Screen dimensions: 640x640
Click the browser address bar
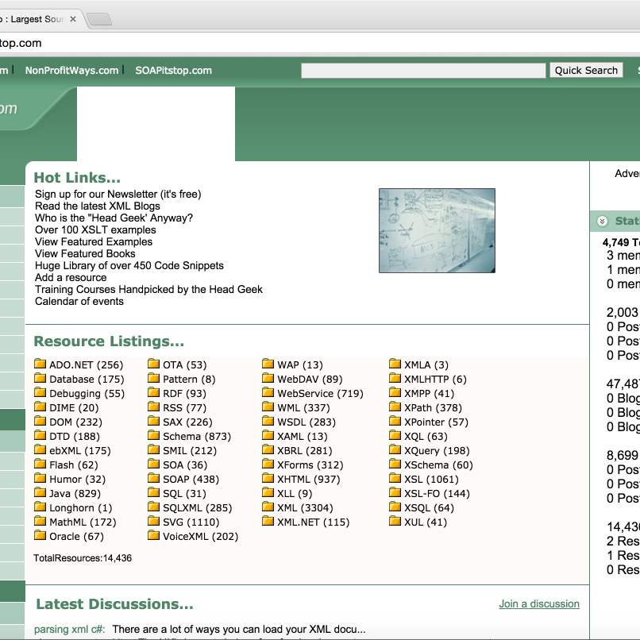(x=320, y=43)
